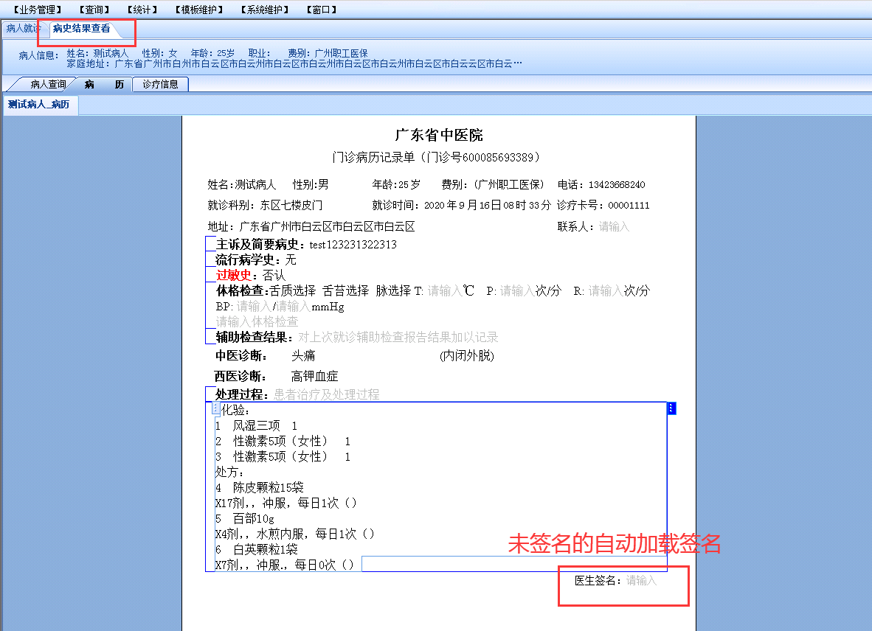Image resolution: width=872 pixels, height=631 pixels.
Task: Open the 【系统维护】 menu
Action: pyautogui.click(x=264, y=10)
